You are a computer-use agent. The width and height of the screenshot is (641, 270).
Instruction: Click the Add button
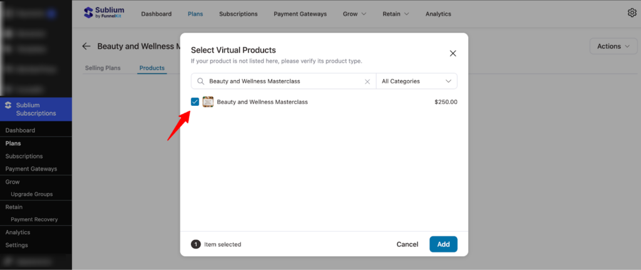443,244
